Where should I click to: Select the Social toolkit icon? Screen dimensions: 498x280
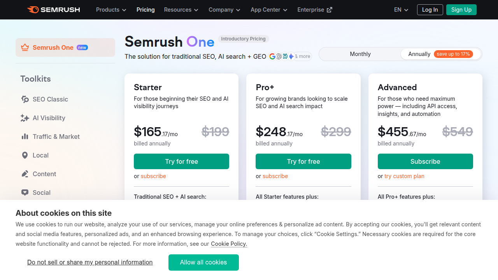[25, 192]
